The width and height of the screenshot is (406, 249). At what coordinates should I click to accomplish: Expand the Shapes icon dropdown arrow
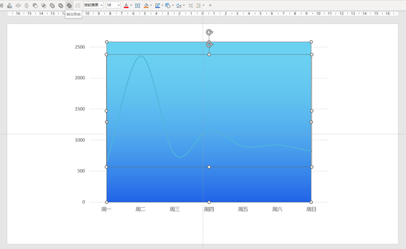pyautogui.click(x=173, y=5)
